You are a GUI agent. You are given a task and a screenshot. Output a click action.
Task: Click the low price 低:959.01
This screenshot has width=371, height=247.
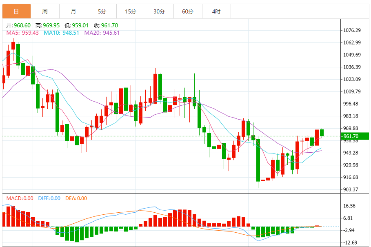76,25
